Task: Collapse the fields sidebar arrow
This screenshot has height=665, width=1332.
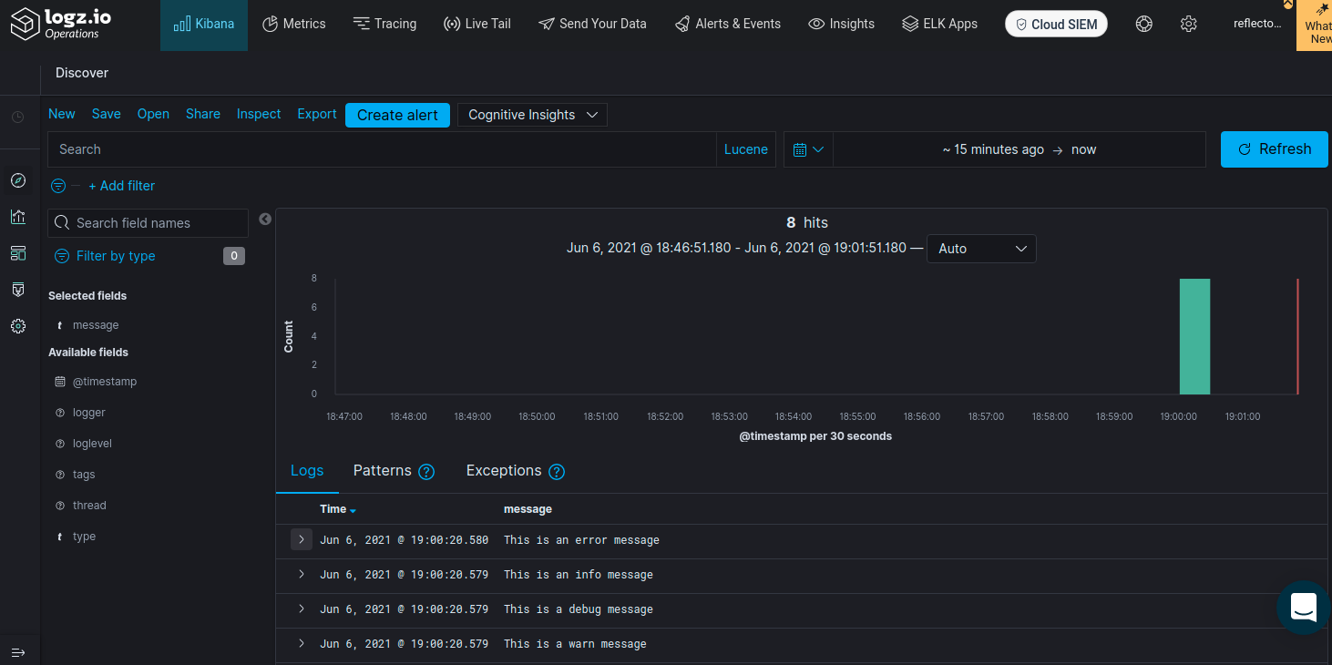Action: 265,219
